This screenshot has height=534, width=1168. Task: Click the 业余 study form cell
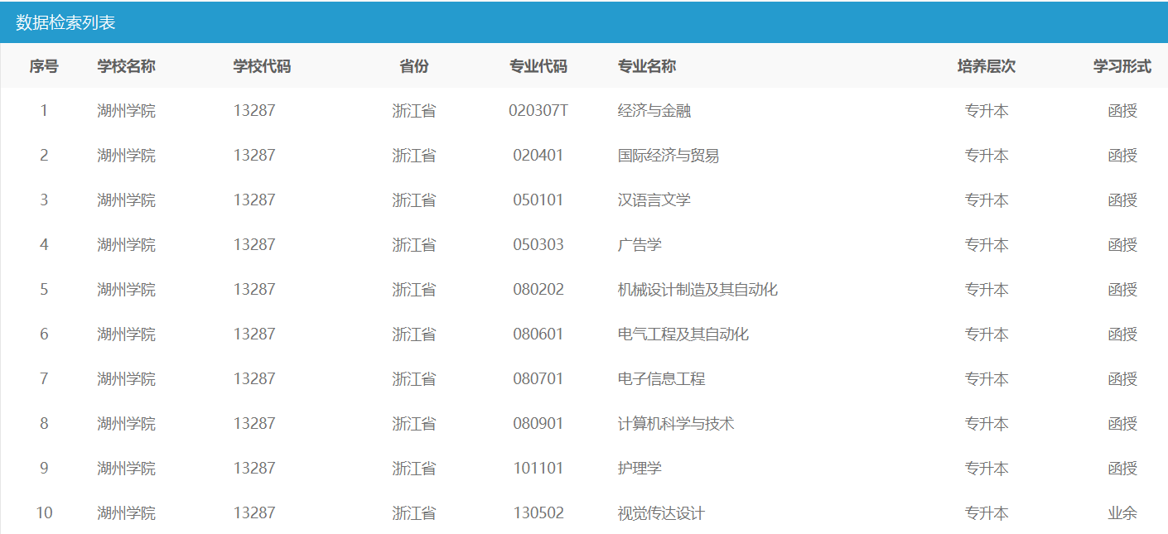pos(1122,513)
